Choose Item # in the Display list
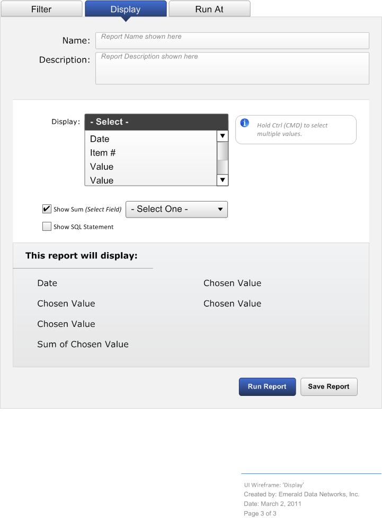 [x=150, y=153]
